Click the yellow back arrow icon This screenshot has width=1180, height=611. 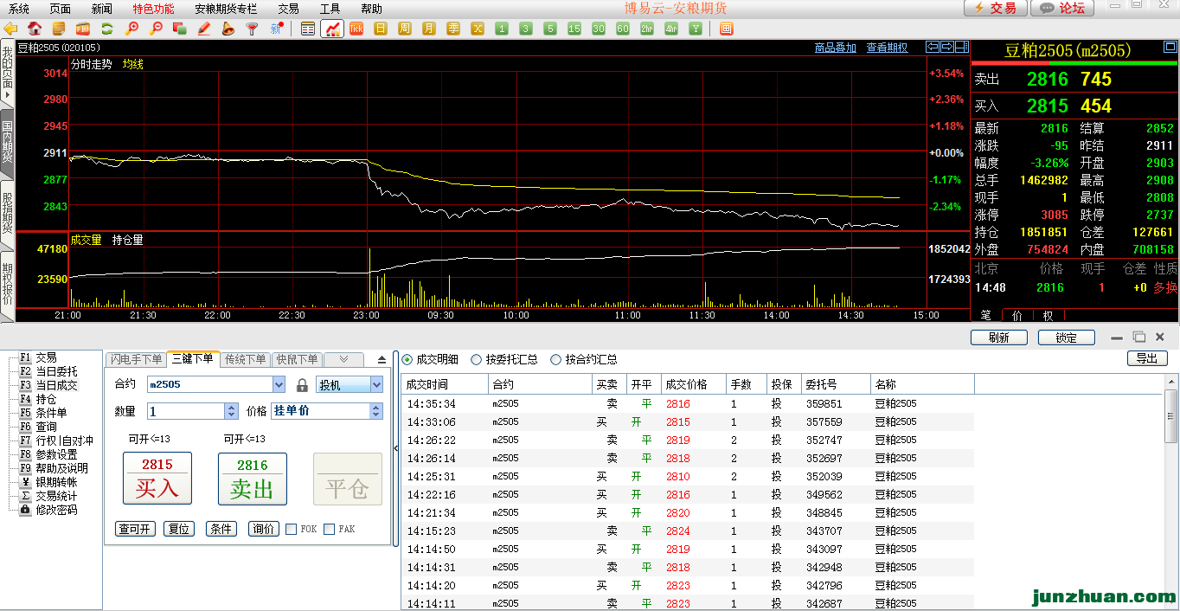(x=11, y=29)
